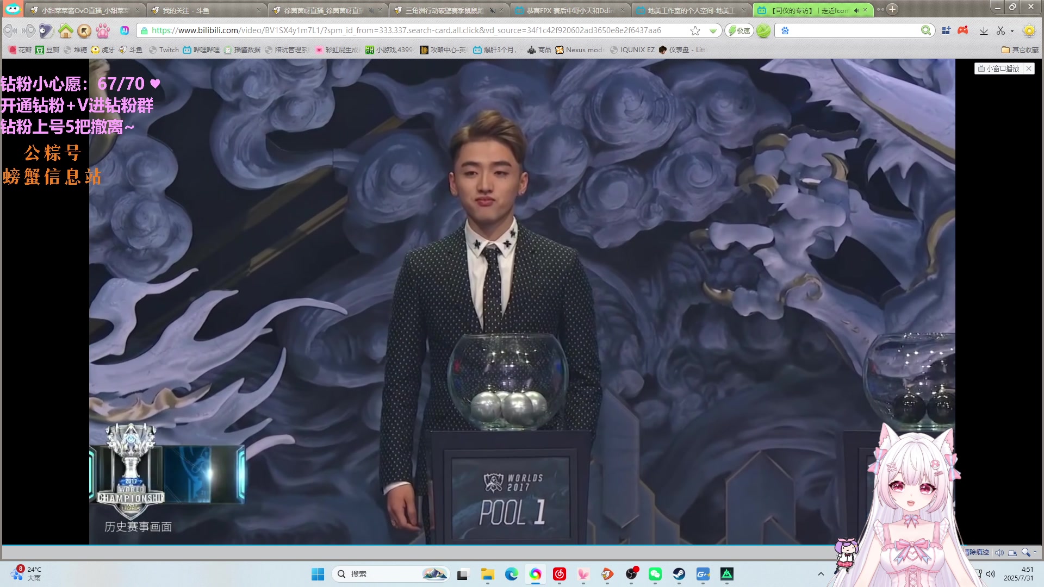1044x587 pixels.
Task: Switch to the 恭喜FPX tab
Action: tap(569, 10)
